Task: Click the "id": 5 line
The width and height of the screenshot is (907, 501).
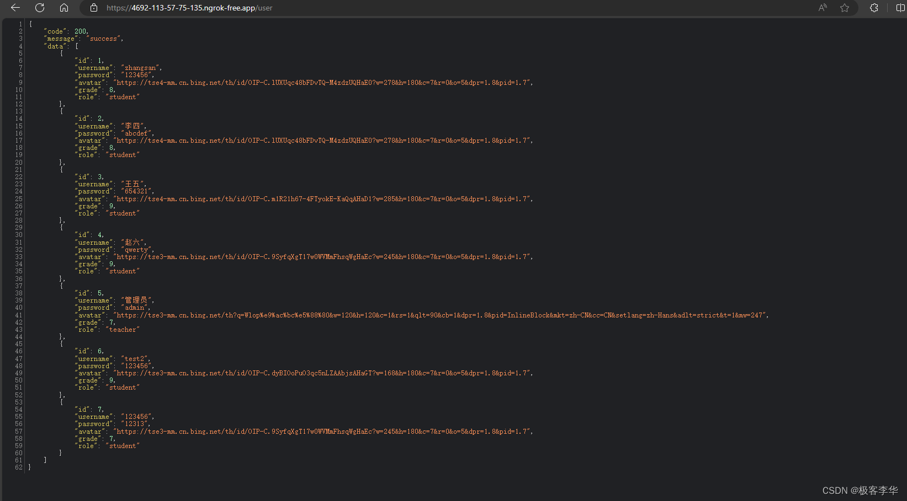Action: (89, 293)
